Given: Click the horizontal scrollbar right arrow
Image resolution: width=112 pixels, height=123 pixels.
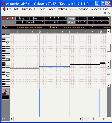Looking at the screenshot, I should pos(81,119).
